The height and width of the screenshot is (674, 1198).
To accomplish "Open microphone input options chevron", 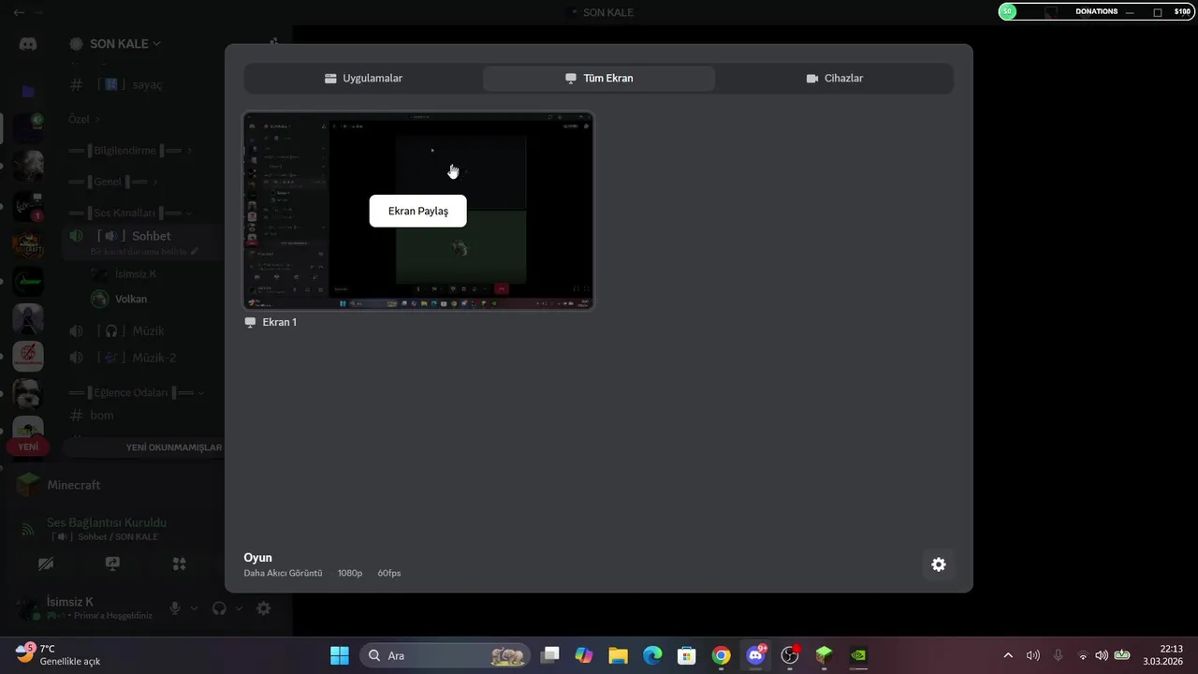I will click(x=195, y=608).
